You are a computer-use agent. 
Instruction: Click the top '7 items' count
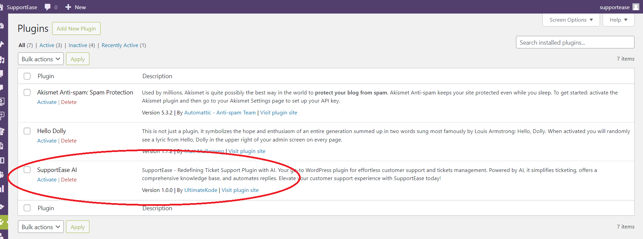point(625,59)
